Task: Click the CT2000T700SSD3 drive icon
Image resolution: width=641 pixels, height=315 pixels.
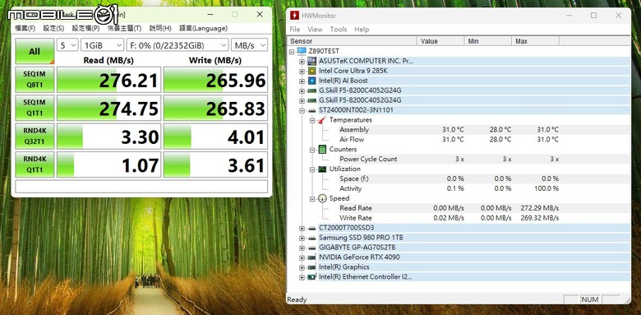Action: (x=312, y=228)
